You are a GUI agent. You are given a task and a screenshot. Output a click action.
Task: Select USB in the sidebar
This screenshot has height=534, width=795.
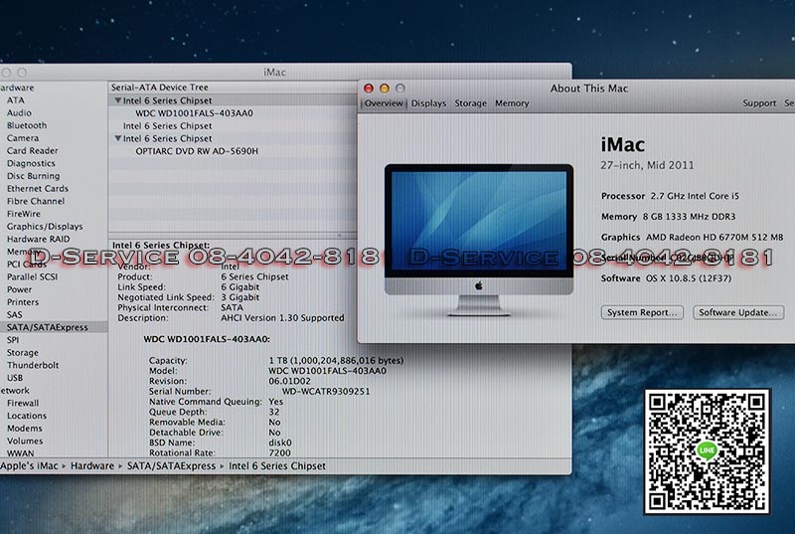click(15, 378)
